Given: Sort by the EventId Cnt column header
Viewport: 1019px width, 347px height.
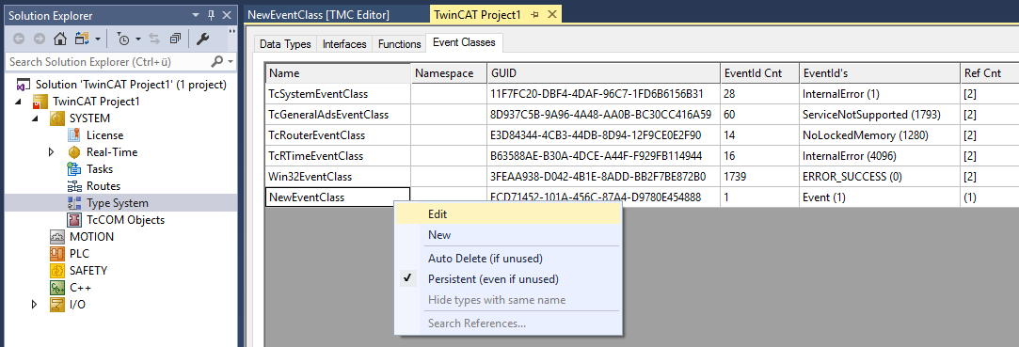Looking at the screenshot, I should coord(759,73).
